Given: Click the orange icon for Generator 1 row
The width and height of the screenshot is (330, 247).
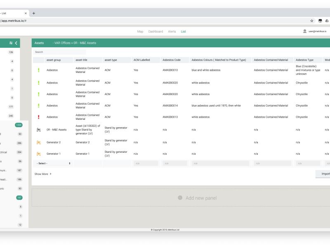Looking at the screenshot, I should click(x=39, y=154).
